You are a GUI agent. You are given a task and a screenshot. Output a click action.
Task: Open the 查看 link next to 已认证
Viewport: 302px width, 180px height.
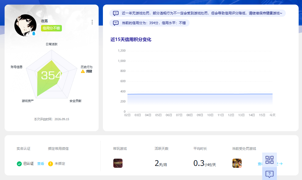(41, 164)
